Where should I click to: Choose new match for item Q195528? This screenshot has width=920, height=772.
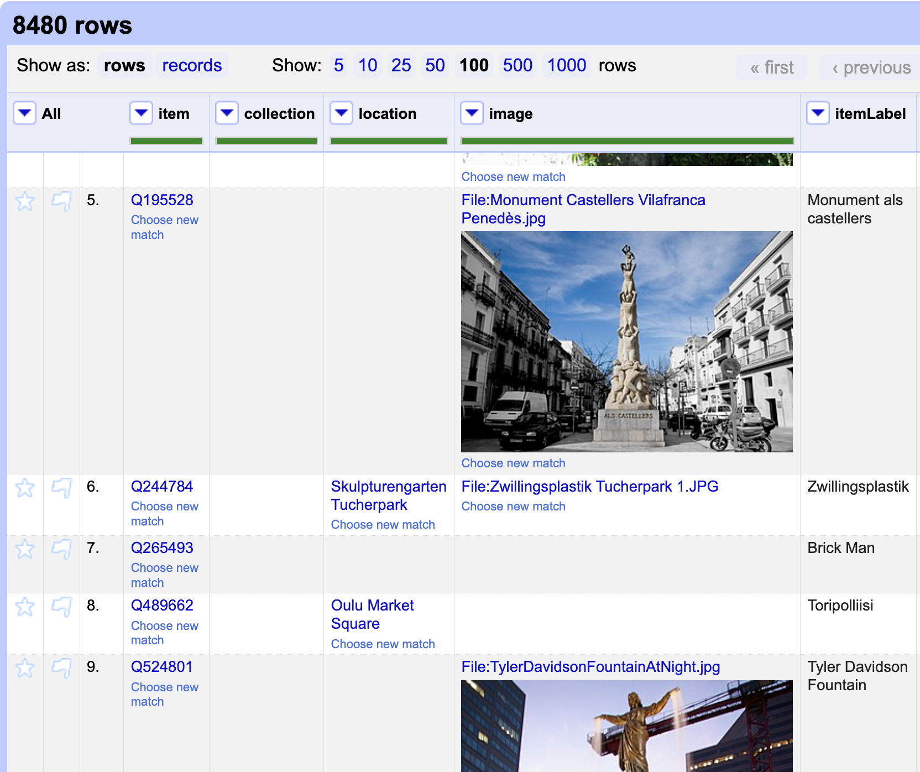coord(164,227)
